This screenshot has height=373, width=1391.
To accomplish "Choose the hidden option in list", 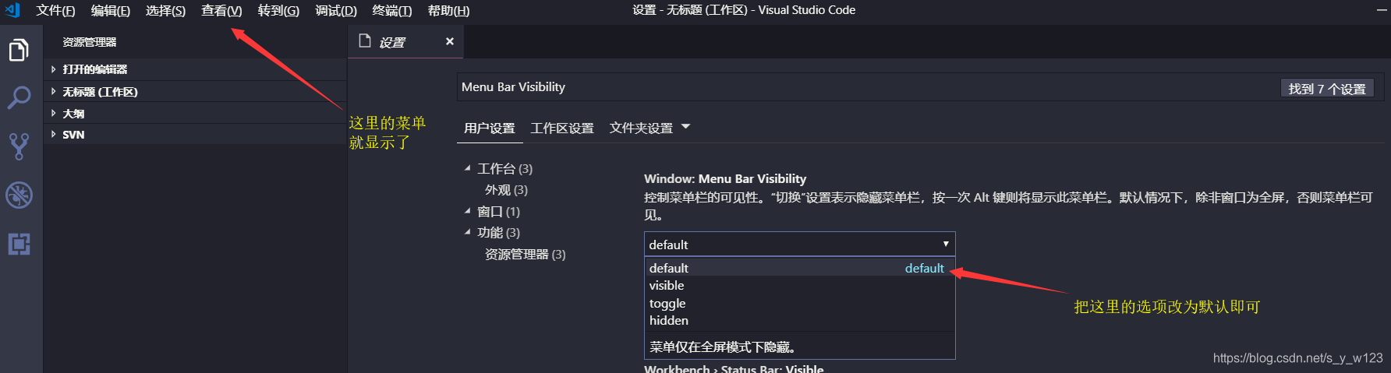I will [799, 320].
